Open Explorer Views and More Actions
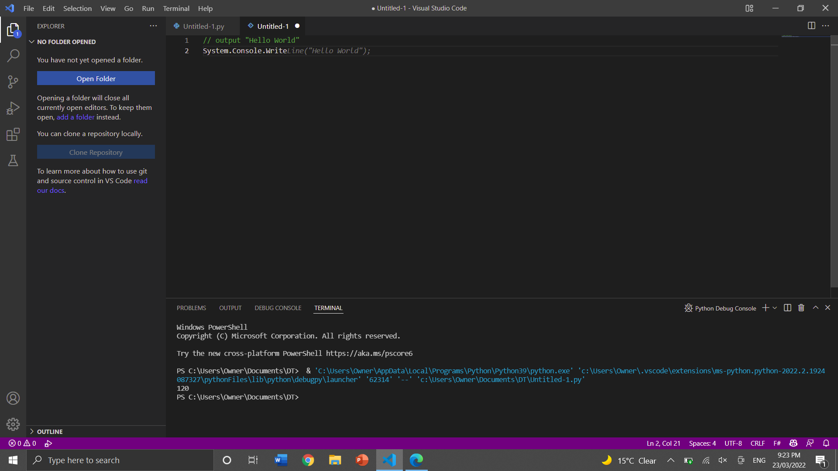The image size is (838, 471). pos(153,26)
